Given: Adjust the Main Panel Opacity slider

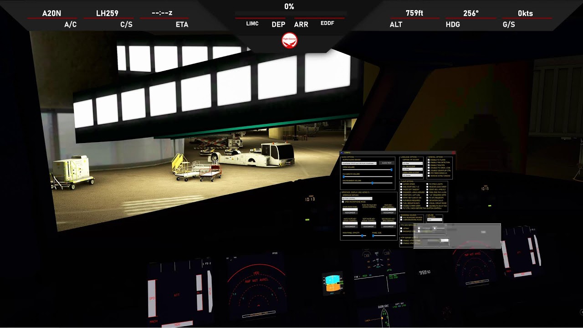Looking at the screenshot, I should tap(354, 236).
